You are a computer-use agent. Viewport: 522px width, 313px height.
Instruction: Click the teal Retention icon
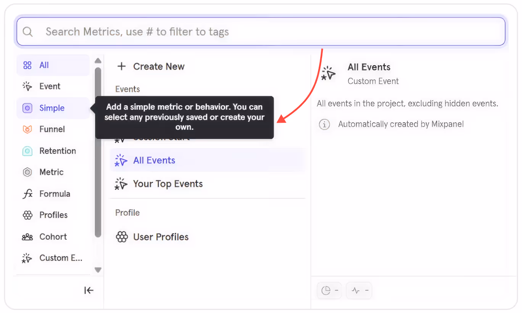[27, 151]
